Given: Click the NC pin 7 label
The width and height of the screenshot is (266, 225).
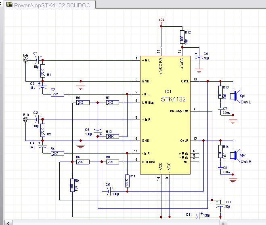Looking at the screenshot, I should tap(186, 162).
